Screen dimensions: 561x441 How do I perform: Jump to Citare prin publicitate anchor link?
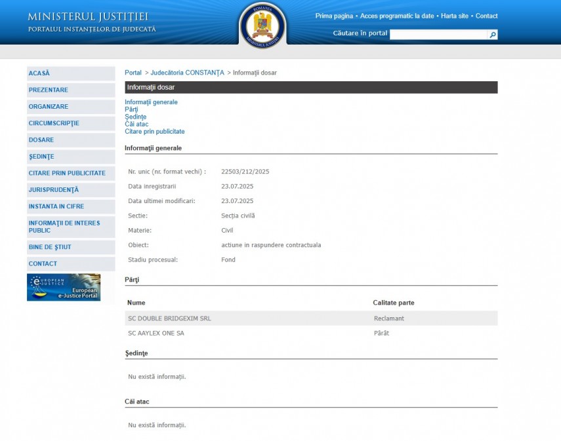[x=155, y=132]
